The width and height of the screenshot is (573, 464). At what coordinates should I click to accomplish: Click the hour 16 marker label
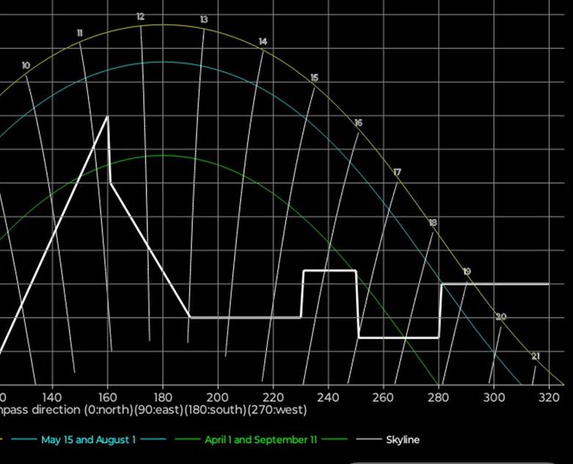click(x=358, y=123)
